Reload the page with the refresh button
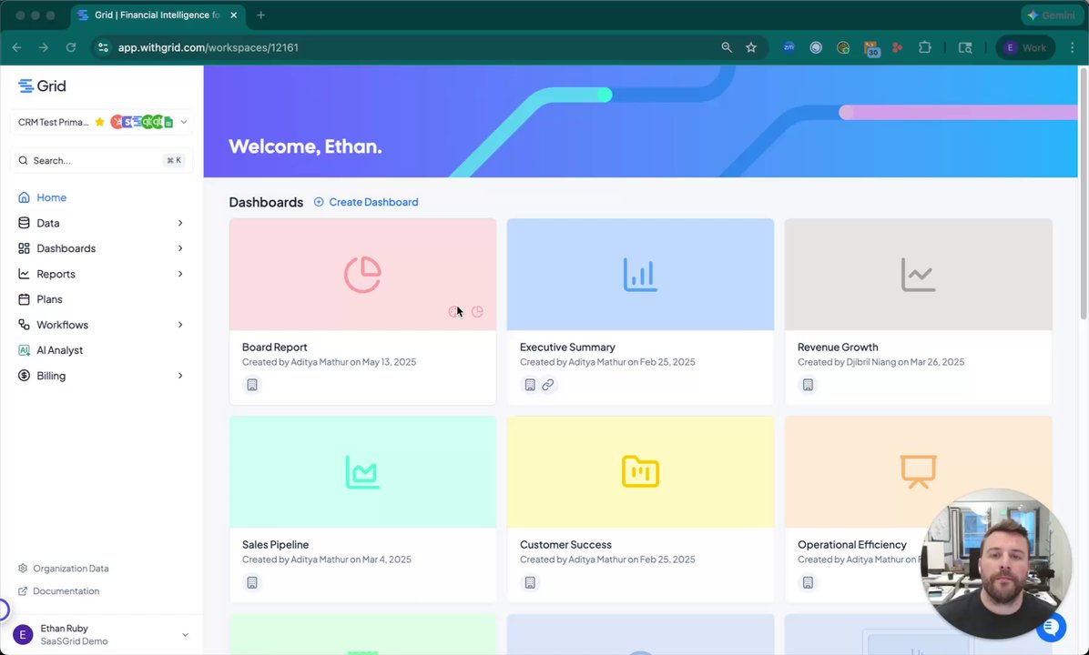This screenshot has width=1089, height=655. pos(71,47)
